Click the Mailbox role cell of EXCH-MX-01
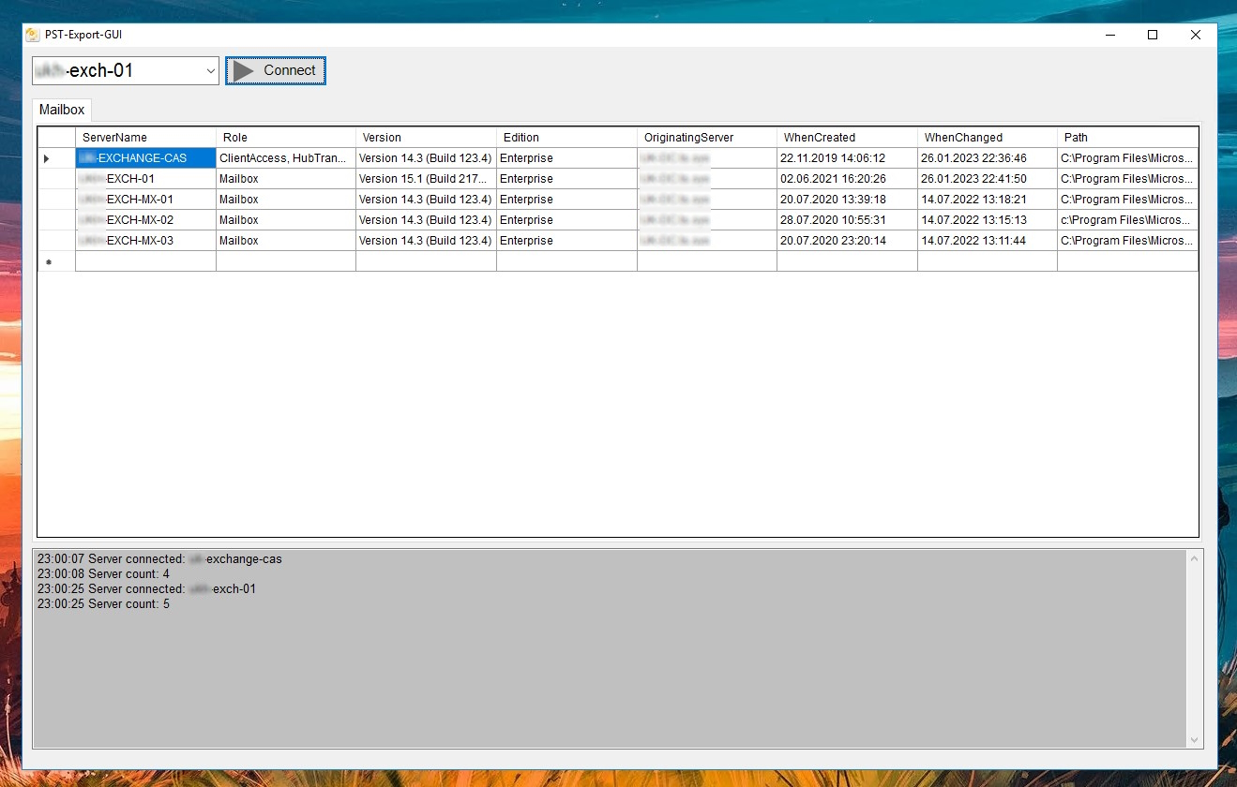Screen dimensions: 1237x787 [x=286, y=200]
